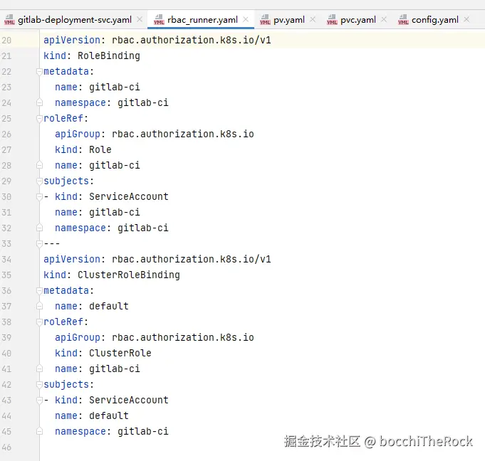Click 'name: gitlab-ci' on line 41
485x461 pixels.
pyautogui.click(x=98, y=369)
